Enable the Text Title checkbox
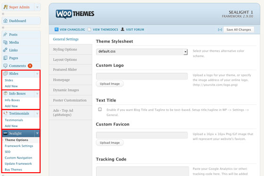 pyautogui.click(x=100, y=110)
